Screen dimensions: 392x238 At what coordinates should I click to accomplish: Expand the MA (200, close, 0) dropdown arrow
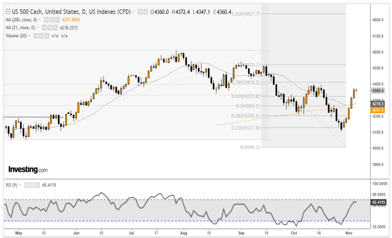pos(40,20)
